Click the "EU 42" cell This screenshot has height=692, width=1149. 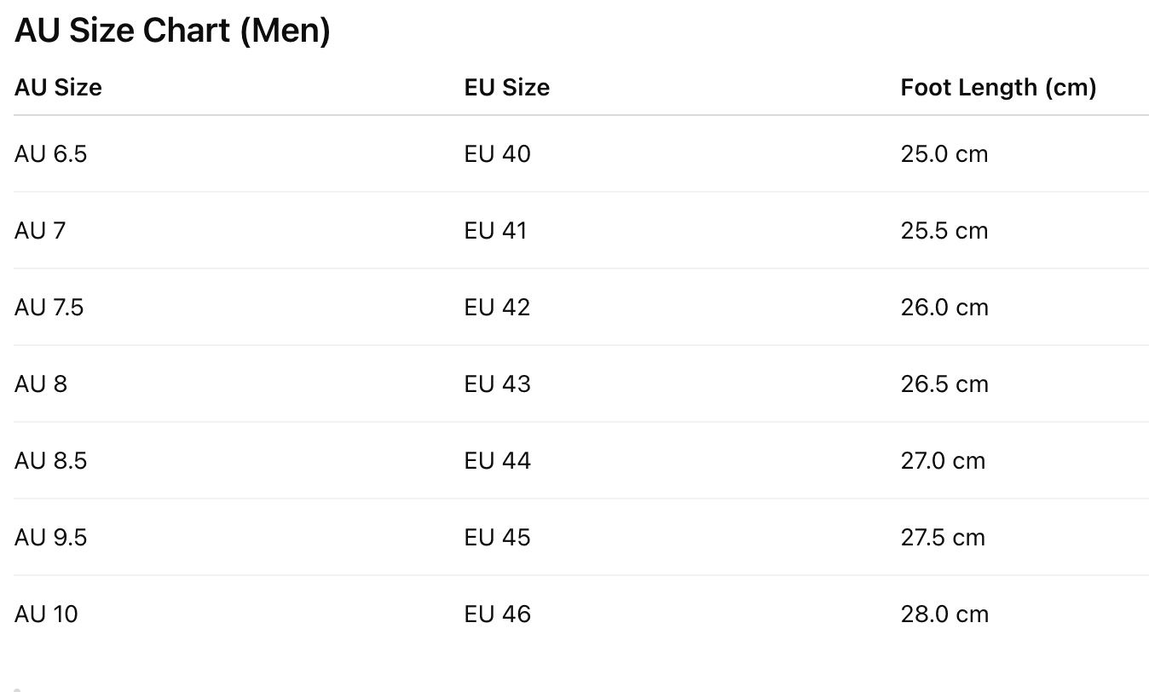[498, 308]
